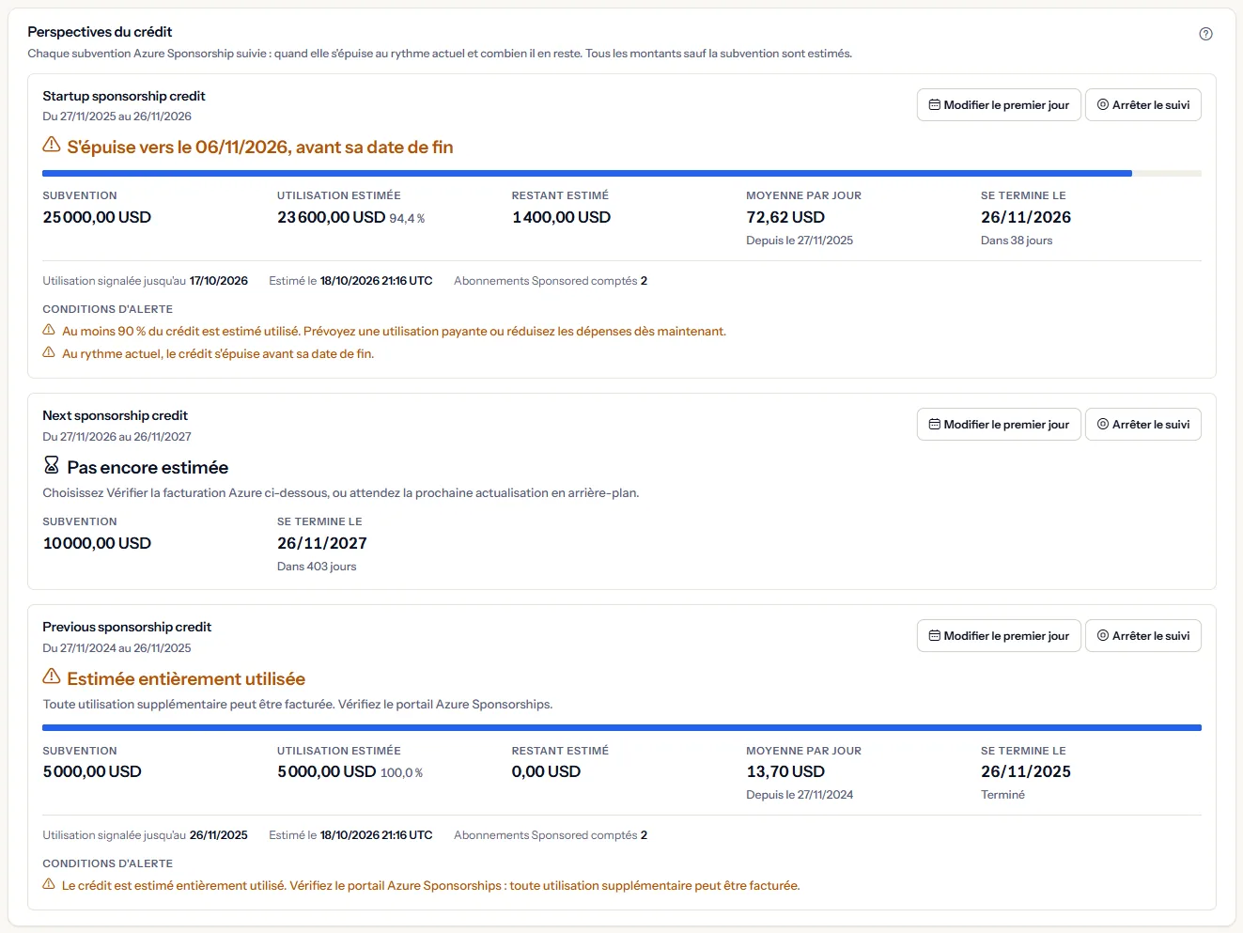Modify first day of Previous sponsorship credit

pyautogui.click(x=999, y=636)
